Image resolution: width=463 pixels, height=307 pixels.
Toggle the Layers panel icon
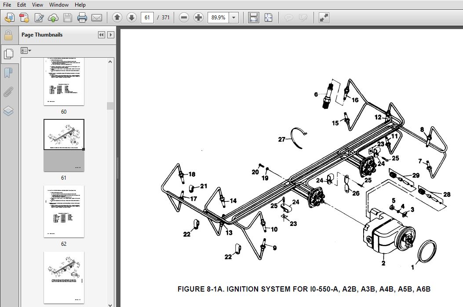pos(8,111)
